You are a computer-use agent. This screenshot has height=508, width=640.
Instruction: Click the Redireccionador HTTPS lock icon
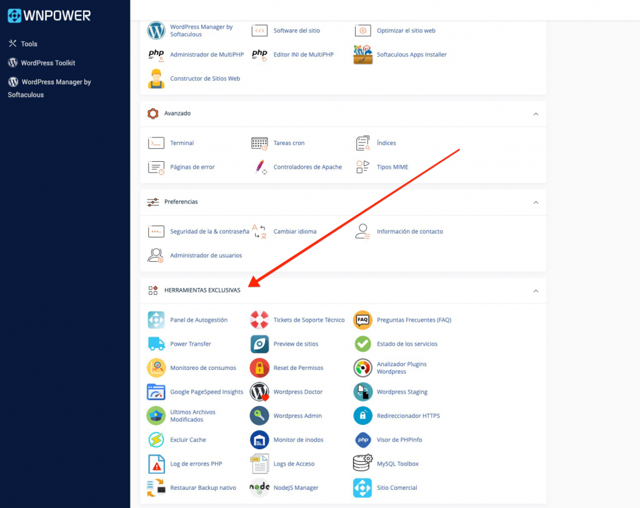point(363,416)
